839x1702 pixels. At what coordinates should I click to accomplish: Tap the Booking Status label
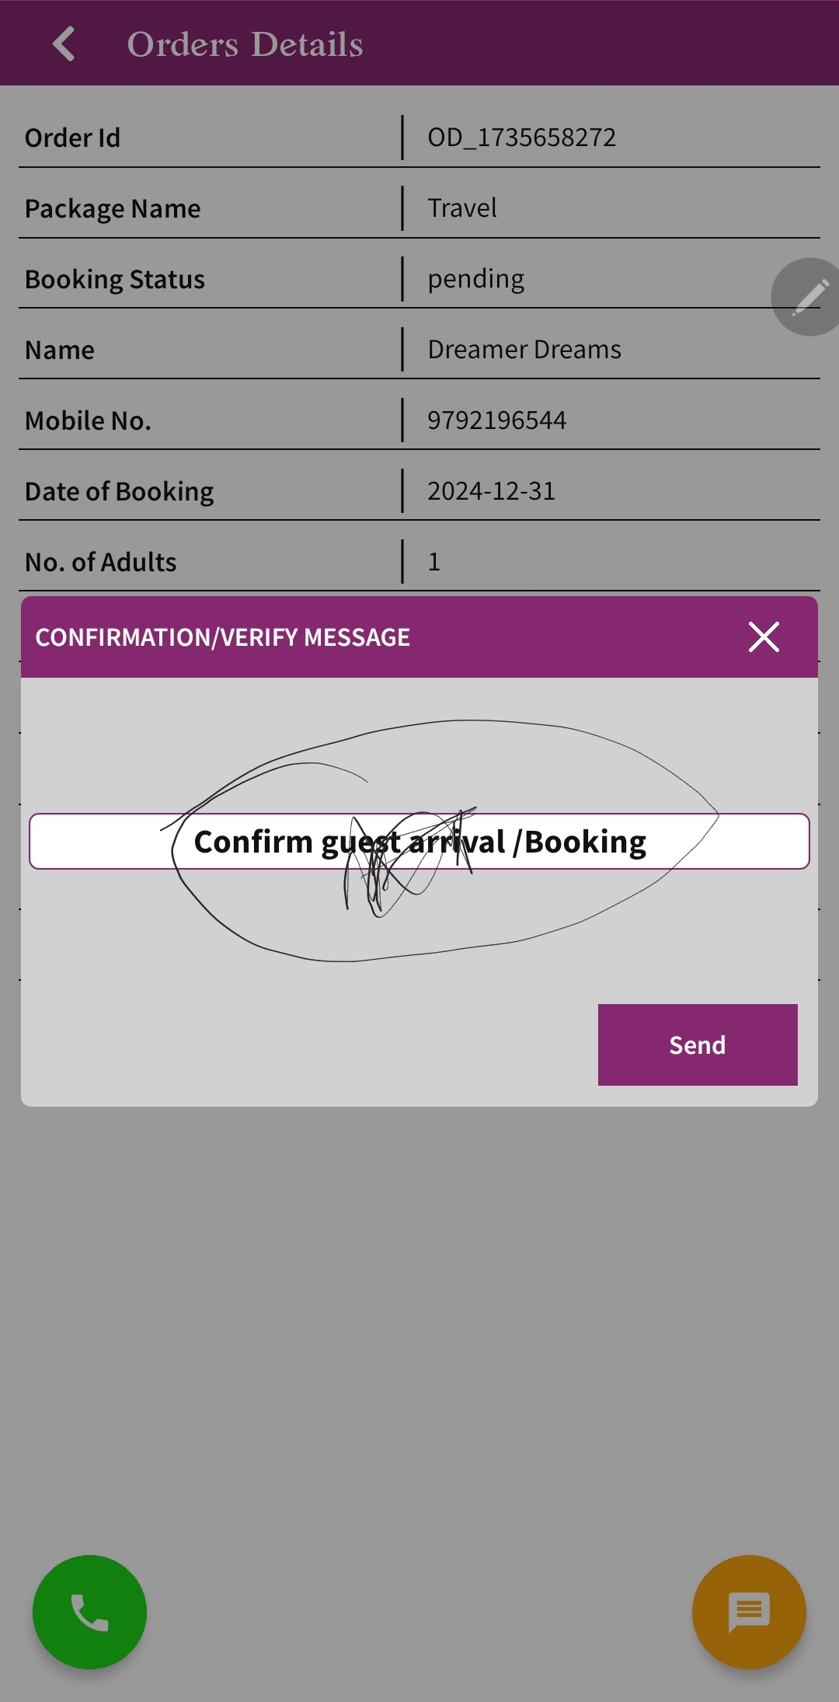pos(114,280)
